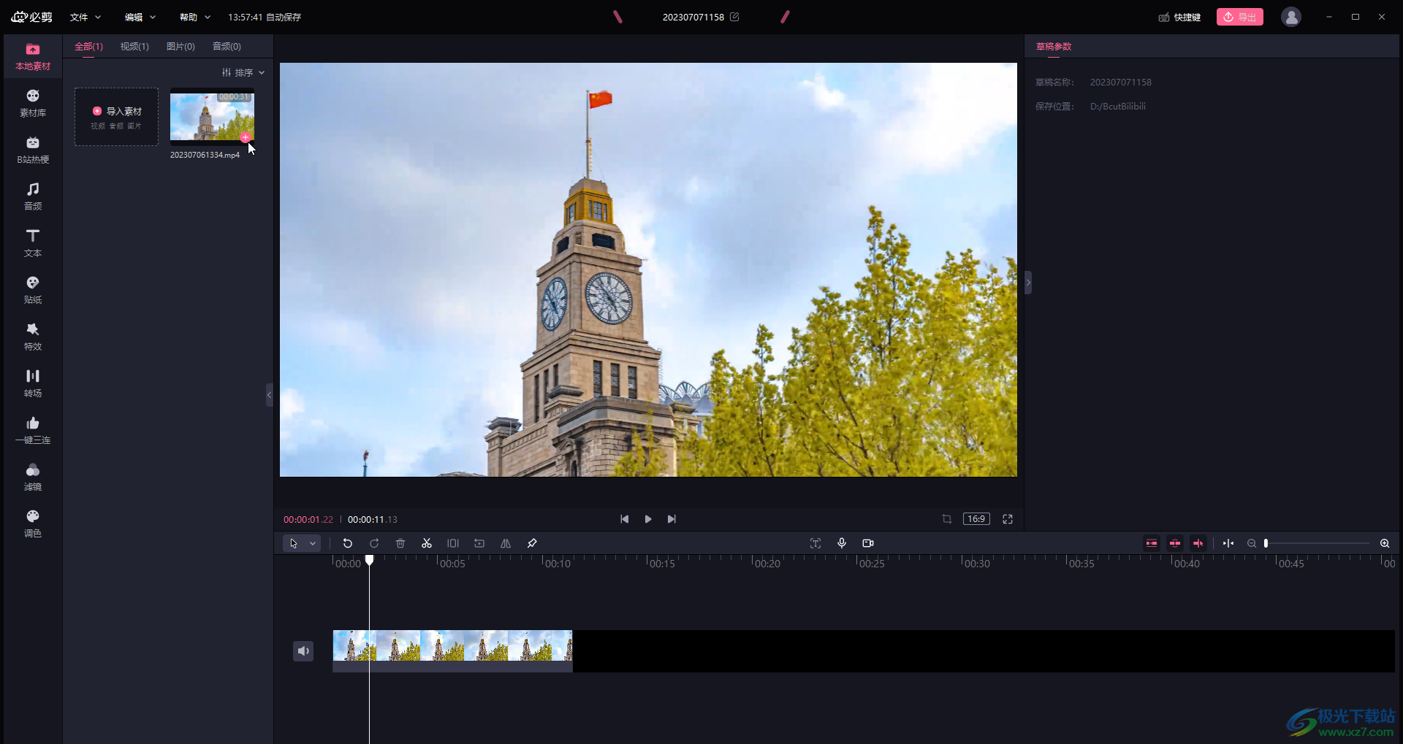Open the 本地素材 local media panel
The height and width of the screenshot is (744, 1403).
33,57
